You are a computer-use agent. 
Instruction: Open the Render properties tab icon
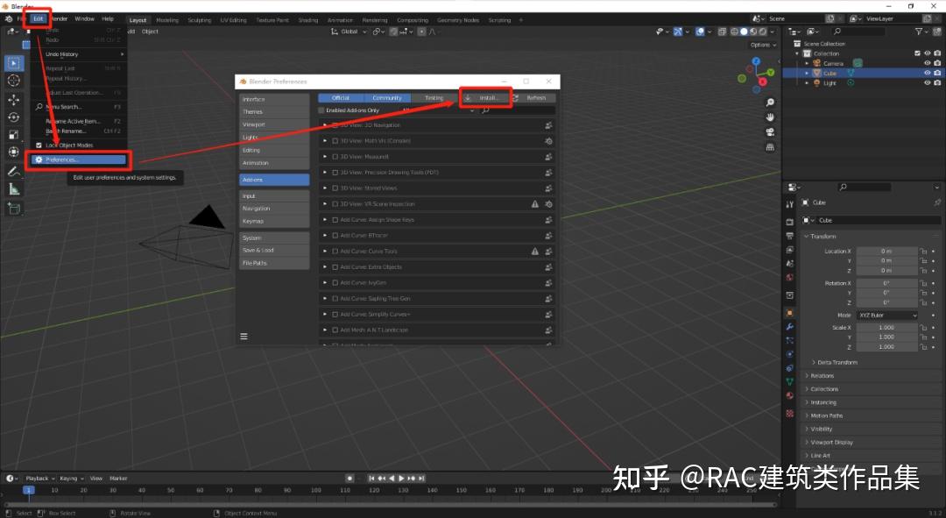click(x=790, y=222)
